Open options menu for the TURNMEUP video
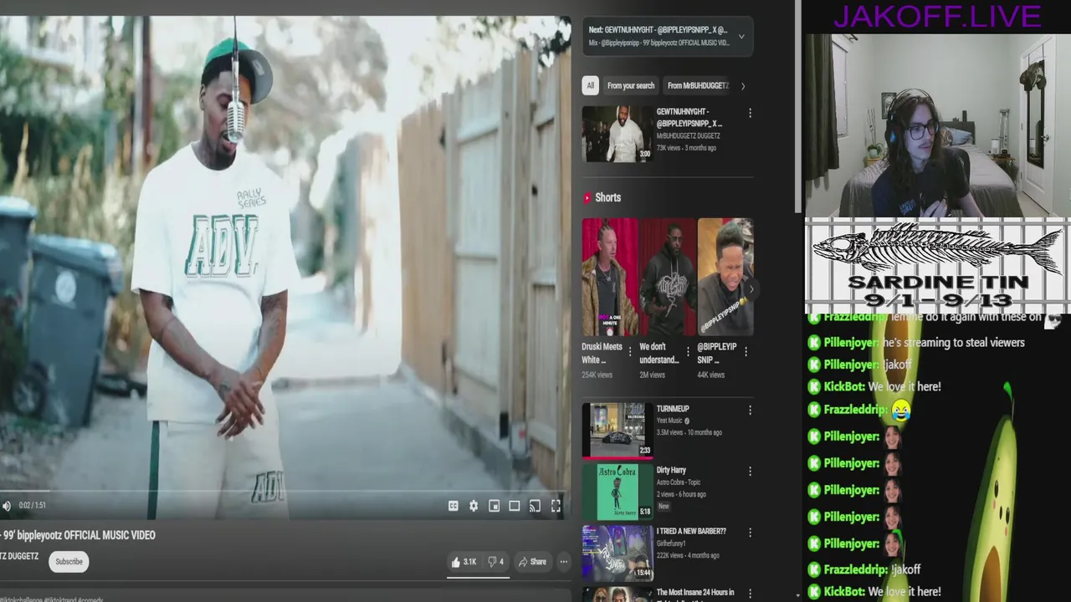Screen dimensions: 1071x602 pos(750,411)
